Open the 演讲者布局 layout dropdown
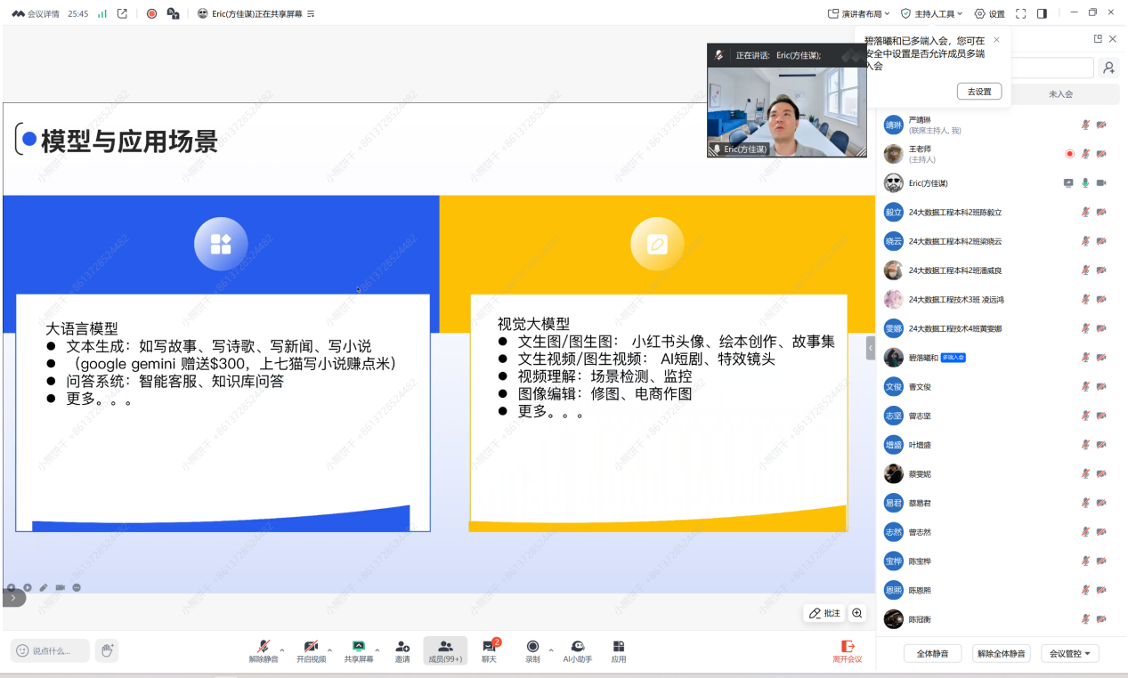The image size is (1128, 678). tap(859, 13)
